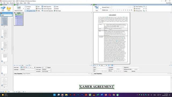Open the Document menu
The image size is (172, 97).
[x=13, y=3]
